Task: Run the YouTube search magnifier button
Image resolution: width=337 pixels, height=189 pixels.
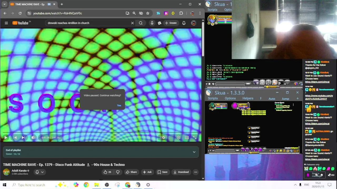Action: click(x=141, y=23)
